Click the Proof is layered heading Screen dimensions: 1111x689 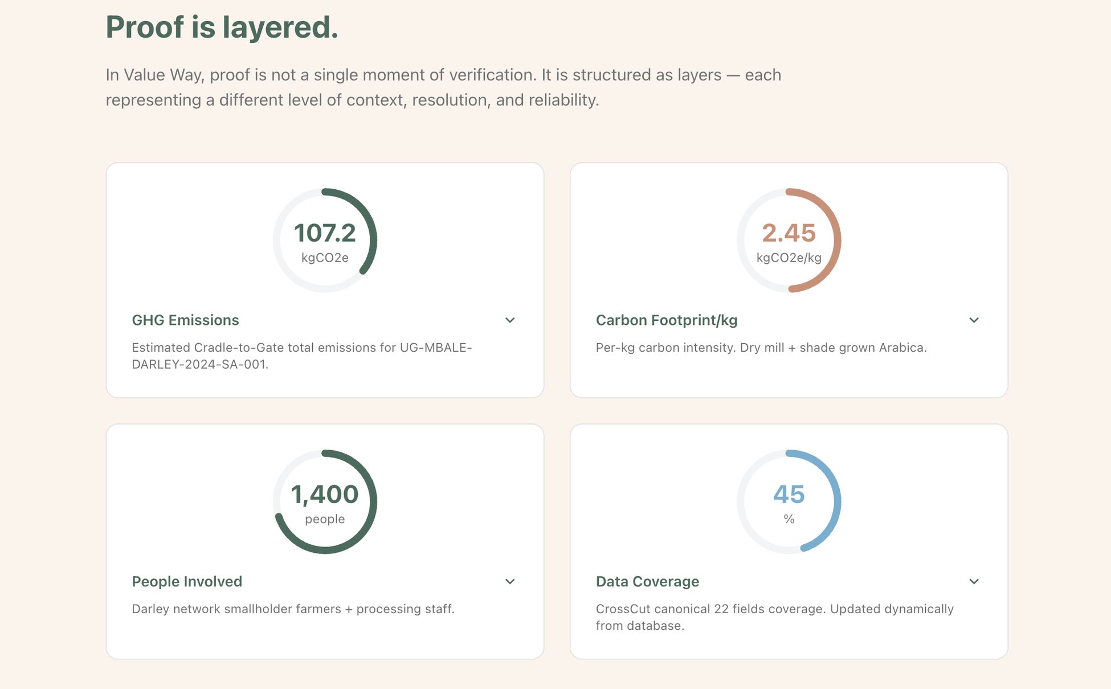click(222, 27)
